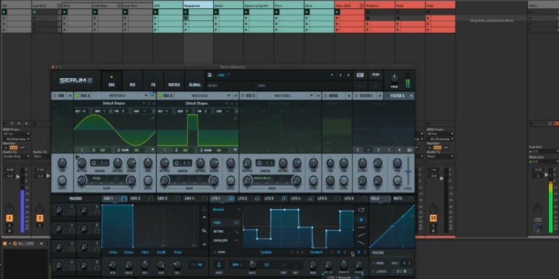Viewport: 559px width, 279px height.
Task: Select the flat line LFO draw tool
Action: 361,227
